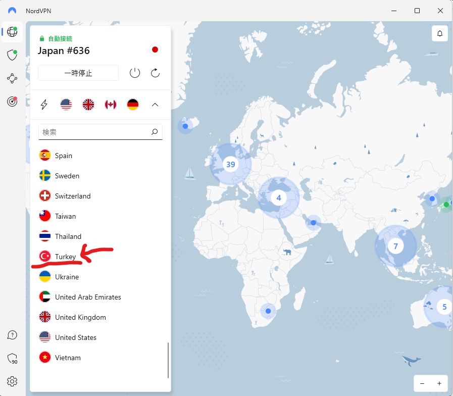453x396 pixels.
Task: Select Turkey from the country list
Action: point(66,257)
